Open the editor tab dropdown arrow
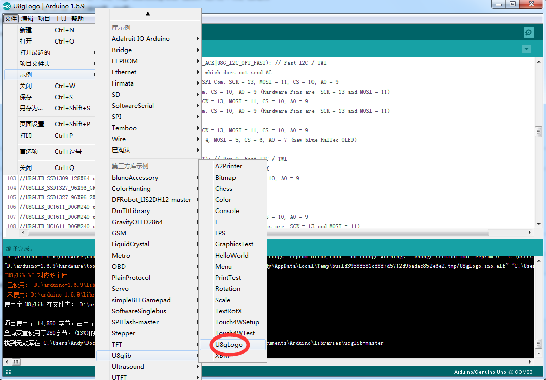Viewport: 546px width, 380px height. [x=526, y=49]
